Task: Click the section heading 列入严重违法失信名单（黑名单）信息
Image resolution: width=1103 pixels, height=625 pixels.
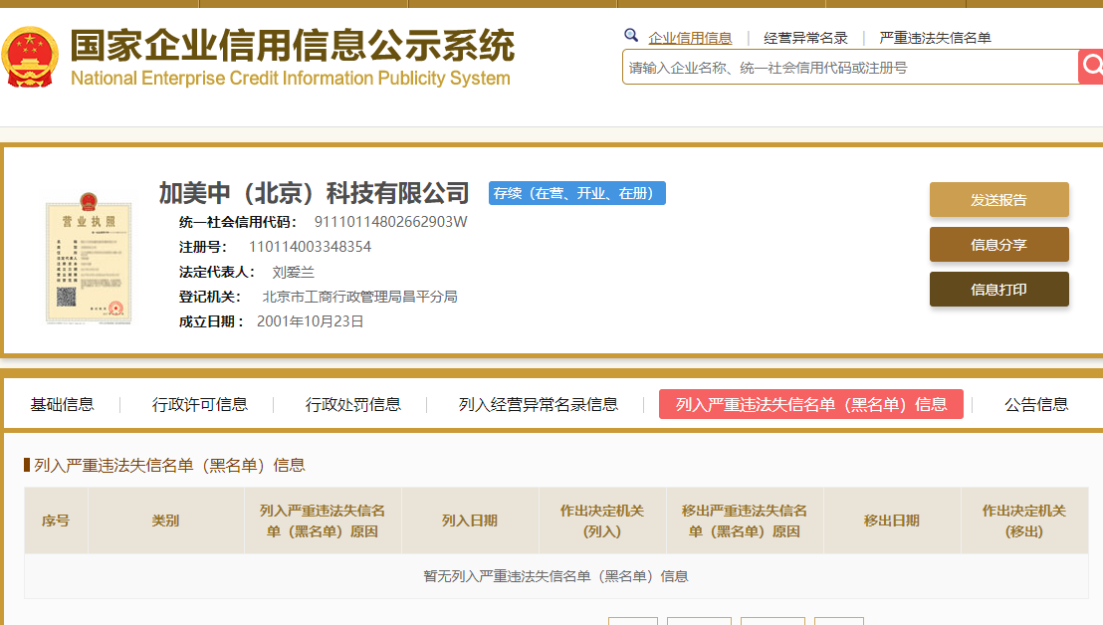Action: coord(169,466)
